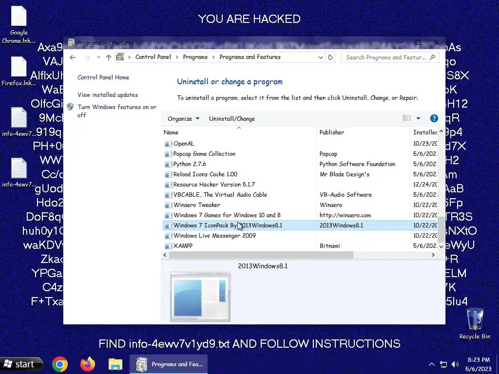499x374 pixels.
Task: Refresh the Programs and Features list
Action: [330, 57]
